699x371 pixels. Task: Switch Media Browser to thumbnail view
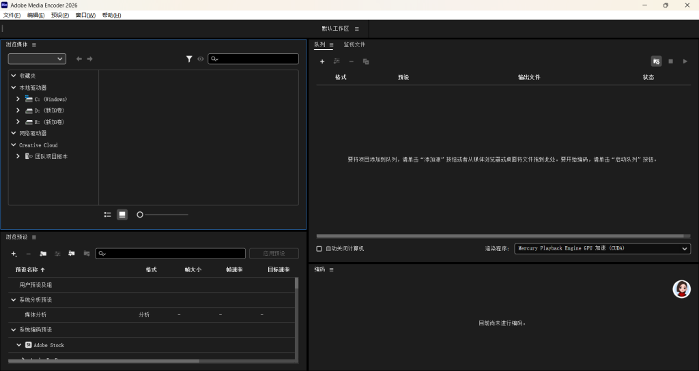point(122,214)
